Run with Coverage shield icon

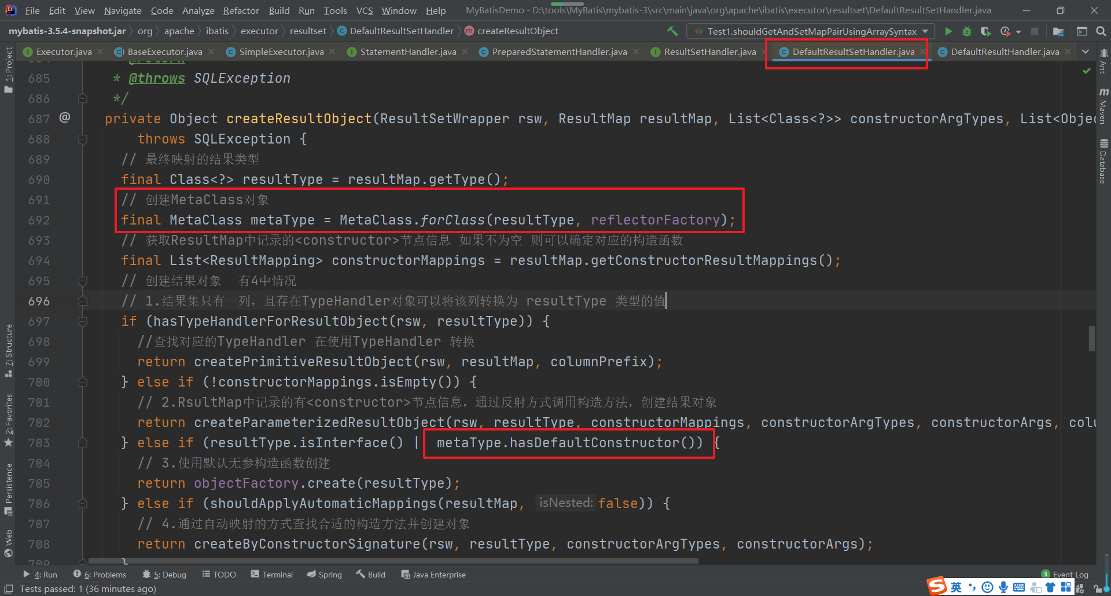(x=985, y=31)
